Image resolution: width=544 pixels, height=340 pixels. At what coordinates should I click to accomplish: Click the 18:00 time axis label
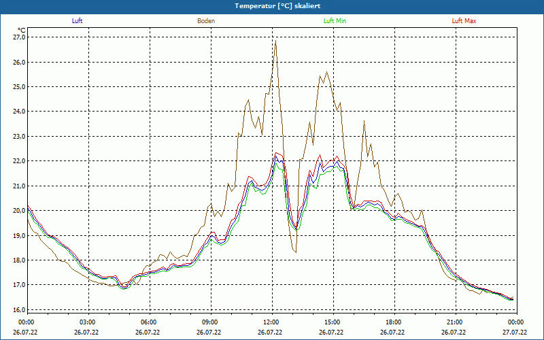pos(393,322)
